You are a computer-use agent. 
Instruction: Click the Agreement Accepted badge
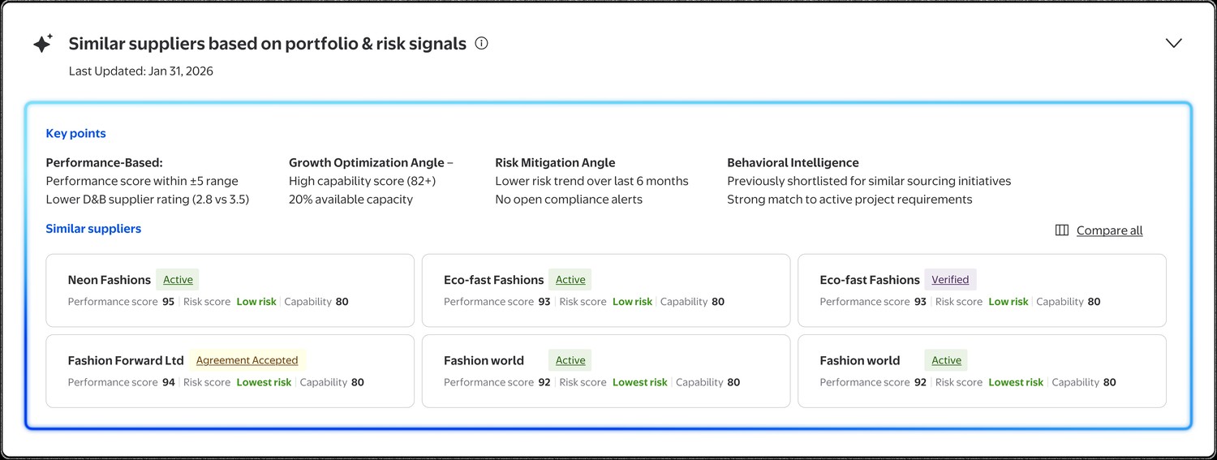tap(247, 360)
